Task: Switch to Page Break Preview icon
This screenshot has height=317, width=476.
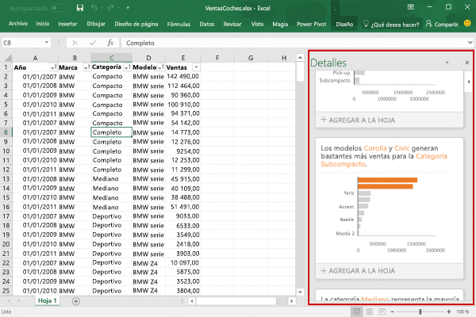Action: (x=382, y=311)
